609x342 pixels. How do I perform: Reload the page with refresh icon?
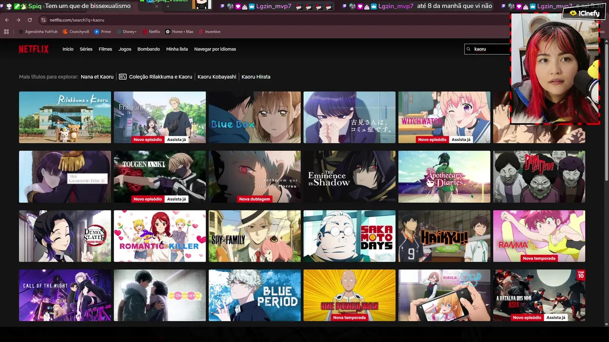click(x=29, y=20)
